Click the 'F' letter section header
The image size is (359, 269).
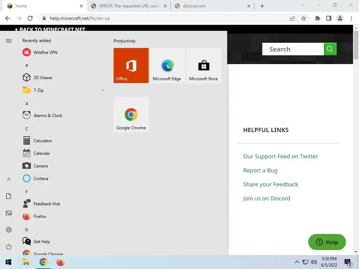pyautogui.click(x=27, y=192)
